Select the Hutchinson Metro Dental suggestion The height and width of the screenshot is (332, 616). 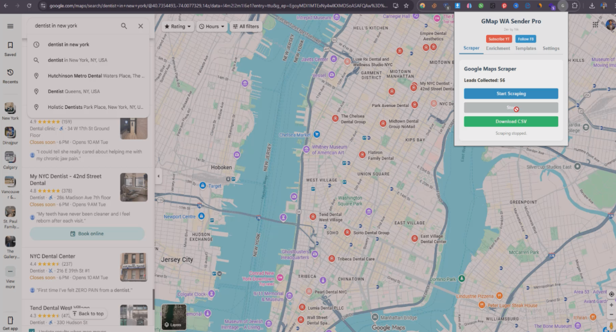[88, 76]
